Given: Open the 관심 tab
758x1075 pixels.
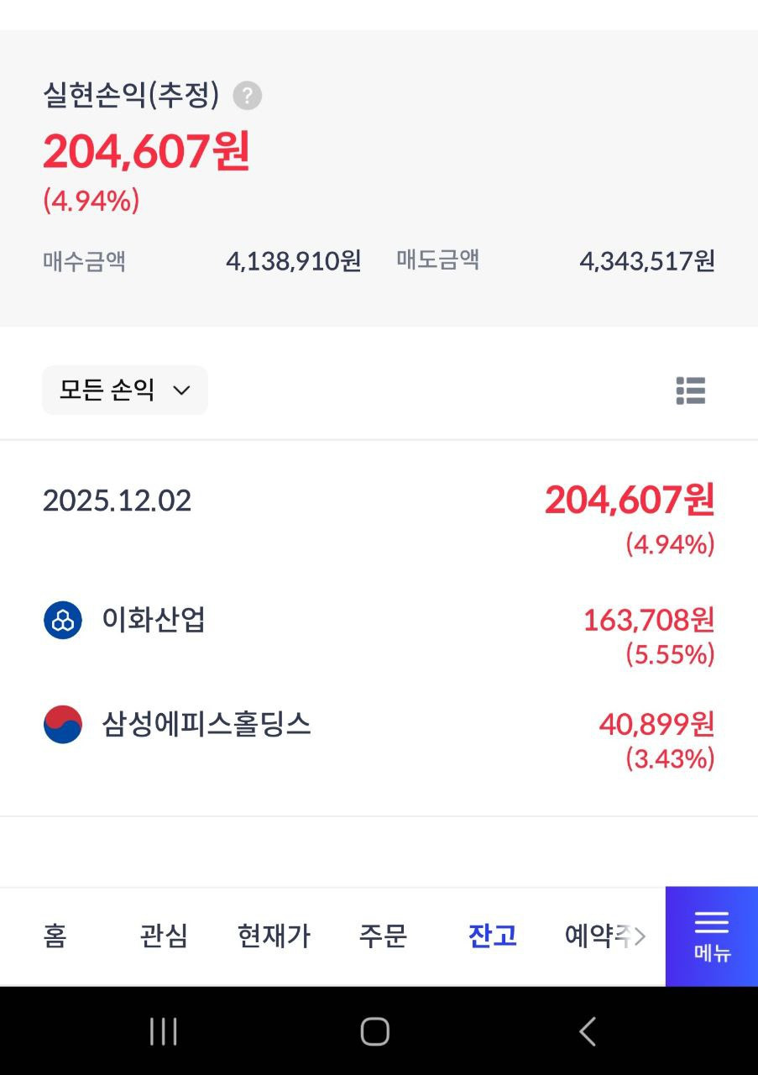Looking at the screenshot, I should coord(164,936).
